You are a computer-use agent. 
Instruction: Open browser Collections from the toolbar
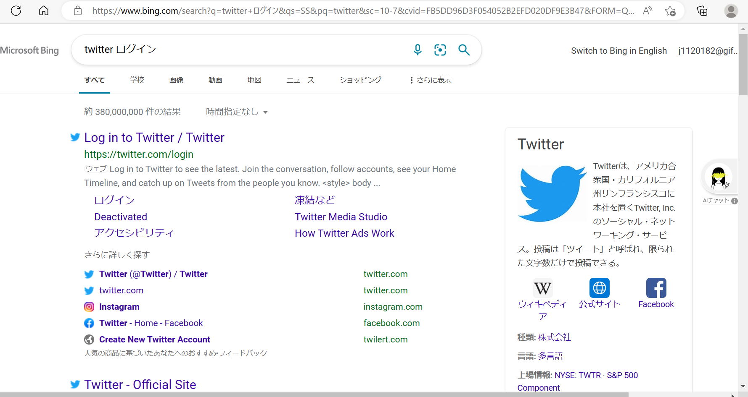coord(702,11)
